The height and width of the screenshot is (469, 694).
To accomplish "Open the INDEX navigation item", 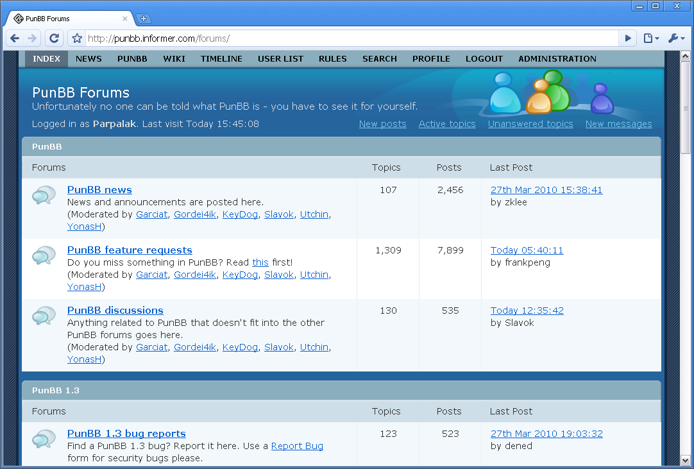I will [46, 59].
